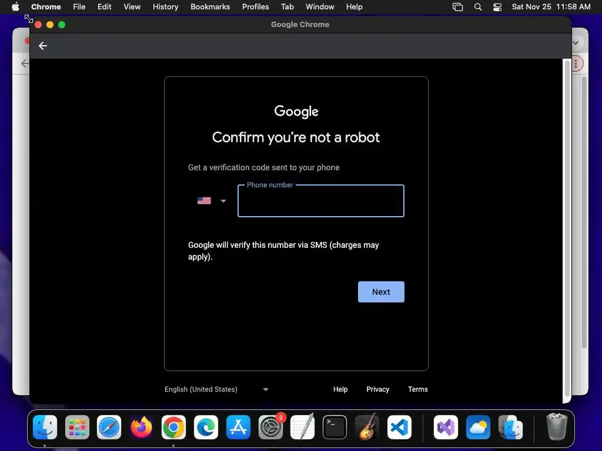The width and height of the screenshot is (602, 451).
Task: Open the country code flag dropdown
Action: click(x=212, y=201)
